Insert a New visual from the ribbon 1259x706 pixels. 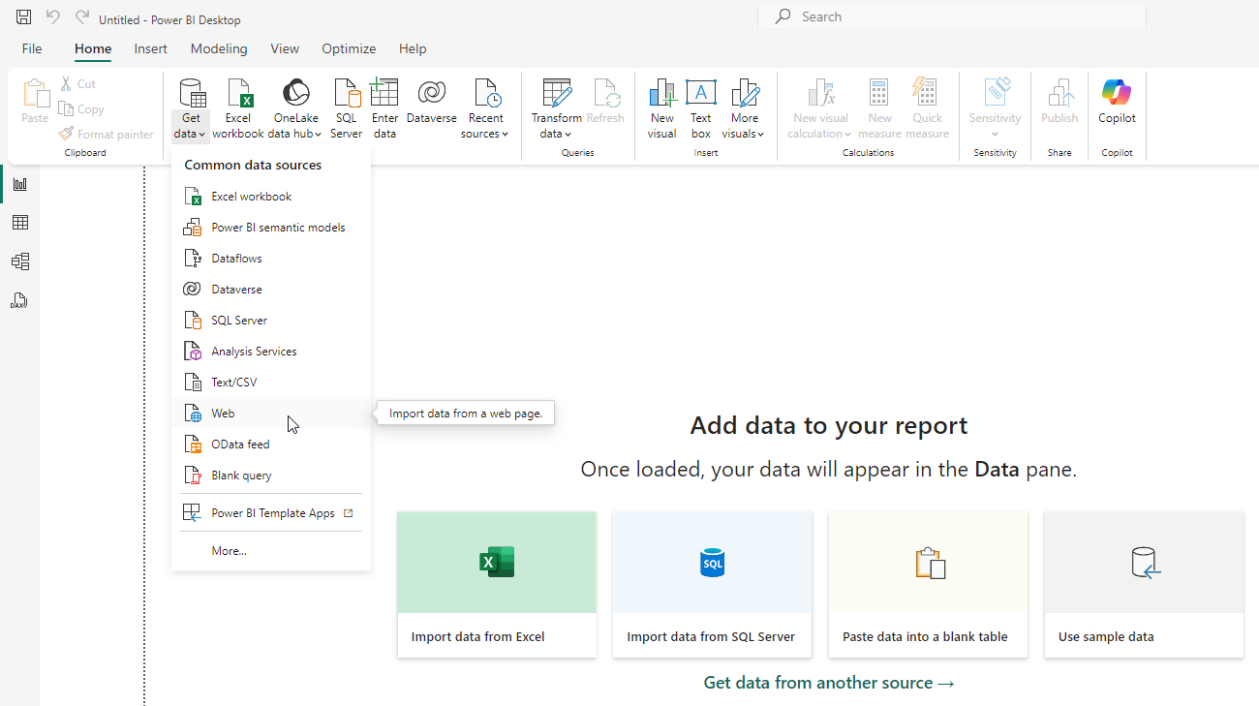662,108
